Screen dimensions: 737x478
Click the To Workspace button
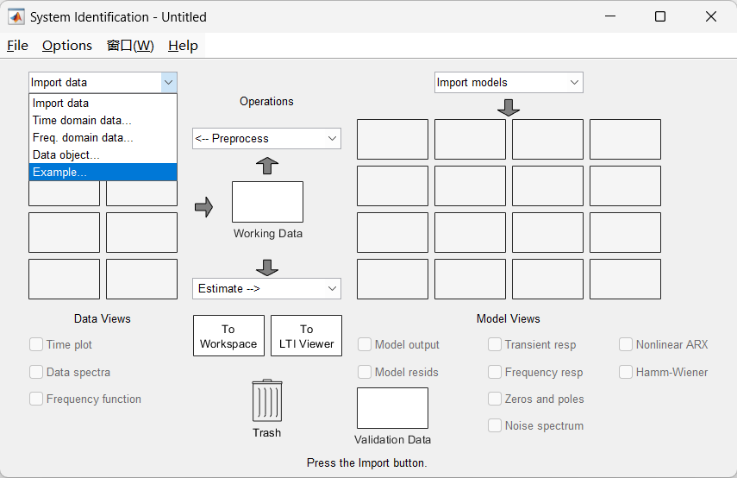click(228, 336)
